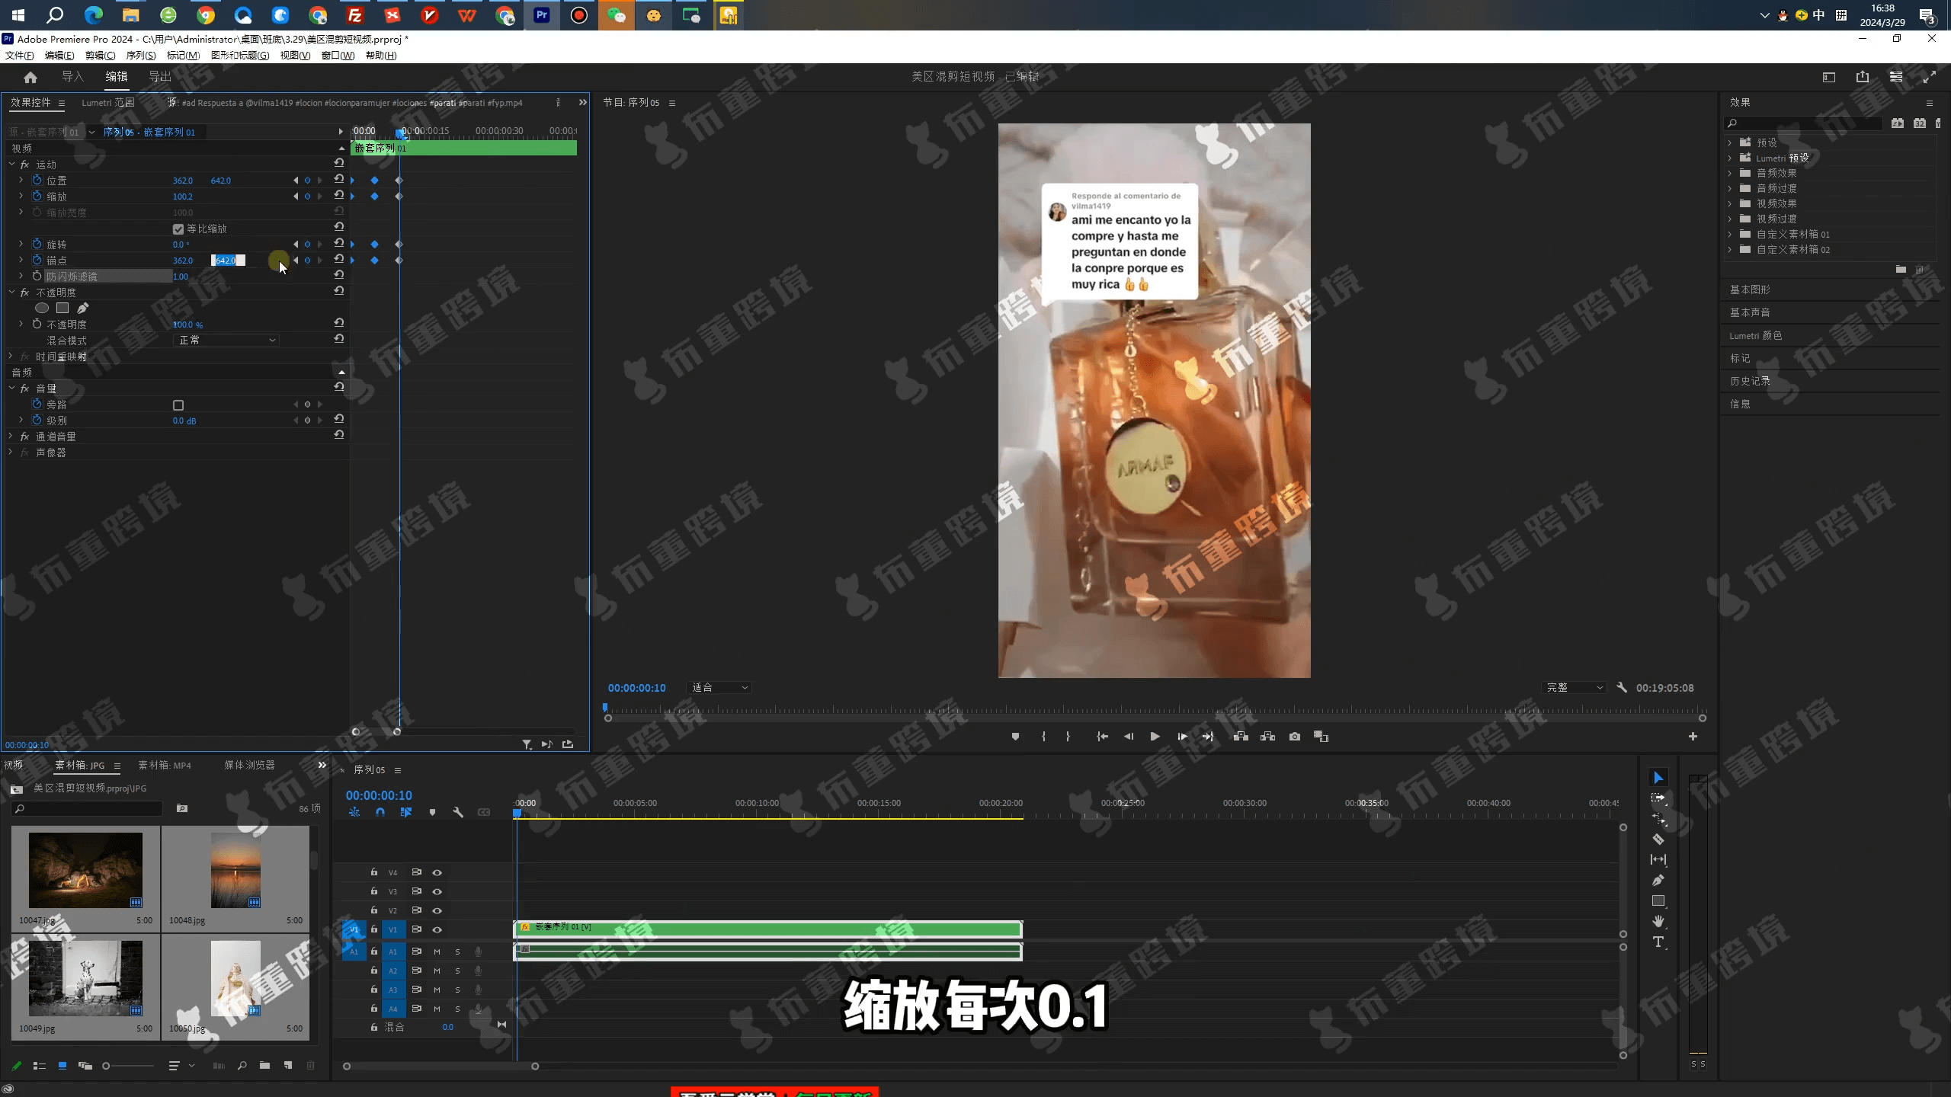Switch to 媒体浏览器 tab

[x=249, y=765]
